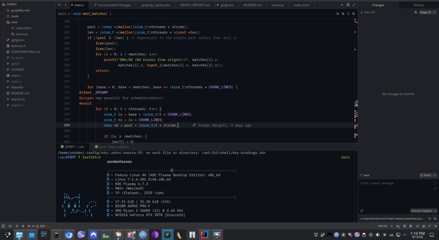
Task: Open the Fetch dropdown chevron
Action: (x=435, y=175)
